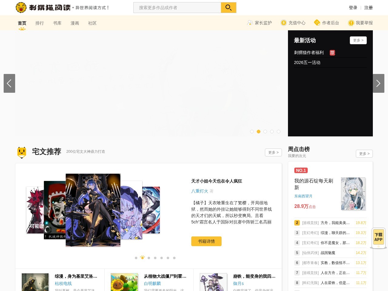Click the NO.1 ranking badge
The image size is (388, 291).
coord(301,170)
